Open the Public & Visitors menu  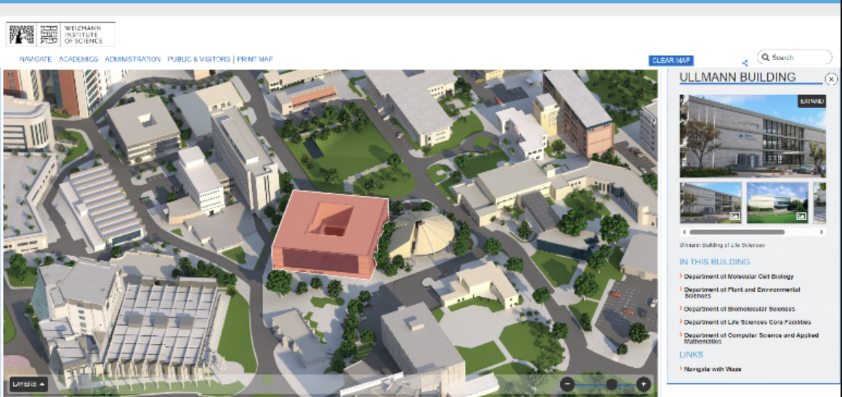tap(198, 60)
